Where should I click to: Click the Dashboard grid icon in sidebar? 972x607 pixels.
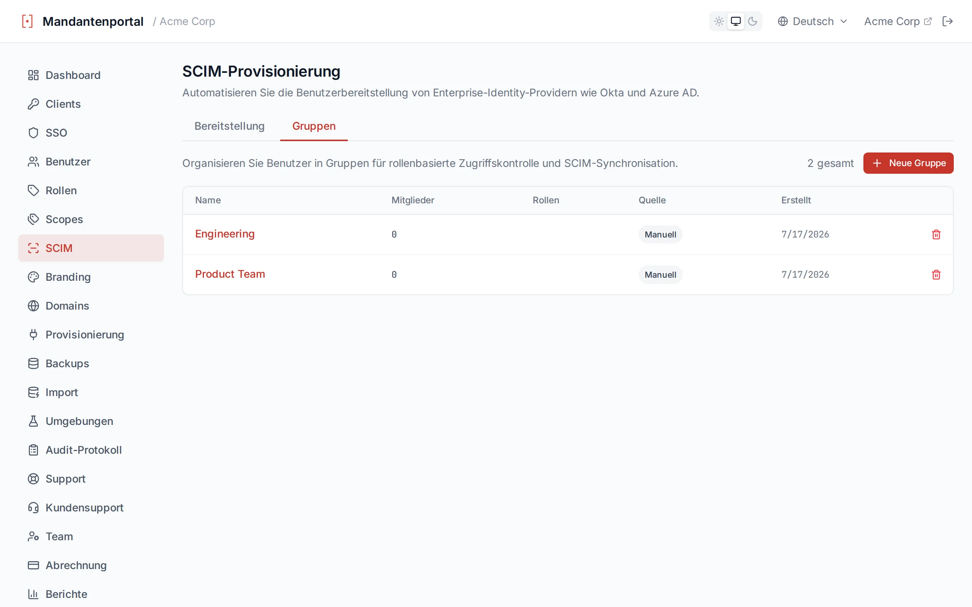click(x=33, y=75)
